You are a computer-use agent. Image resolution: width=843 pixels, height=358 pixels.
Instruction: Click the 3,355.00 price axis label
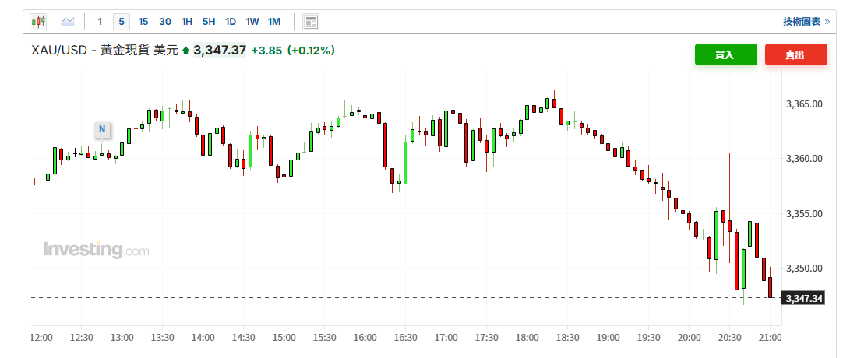[804, 214]
